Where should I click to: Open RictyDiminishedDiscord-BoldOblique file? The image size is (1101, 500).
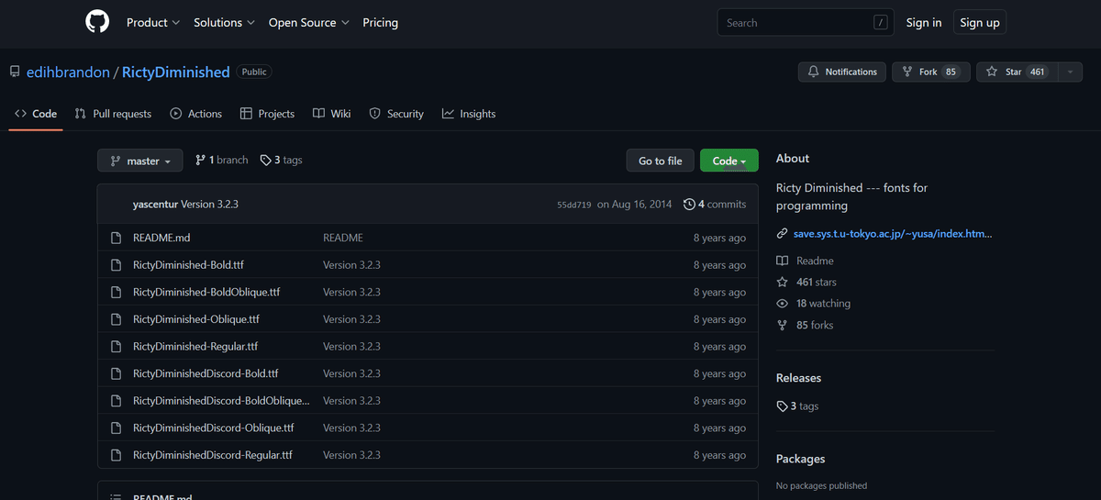point(221,401)
